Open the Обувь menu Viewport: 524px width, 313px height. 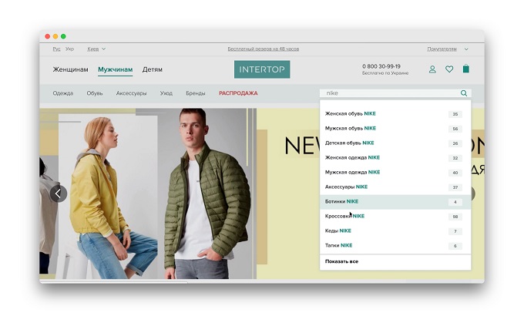click(95, 93)
